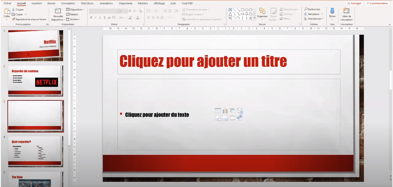
Task: Insert a 3D model from the placeholder
Action: click(x=240, y=111)
